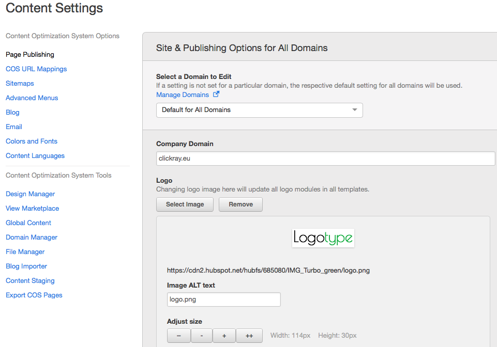
Task: Open the Domain Manager tool
Action: coord(32,237)
